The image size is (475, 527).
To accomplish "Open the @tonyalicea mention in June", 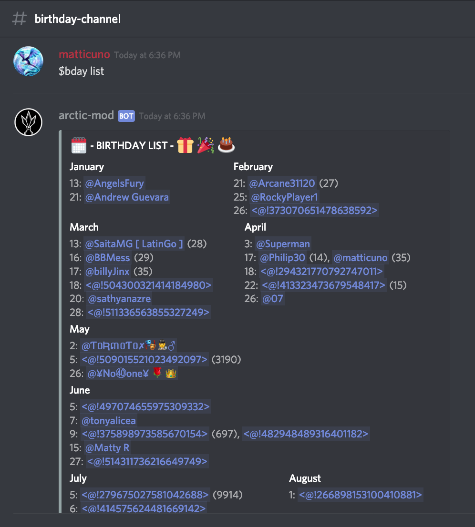I will 109,420.
